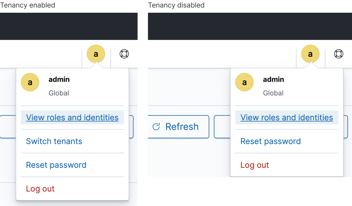
Task: Select 'Switch tenants' from the user menu
Action: (54, 141)
